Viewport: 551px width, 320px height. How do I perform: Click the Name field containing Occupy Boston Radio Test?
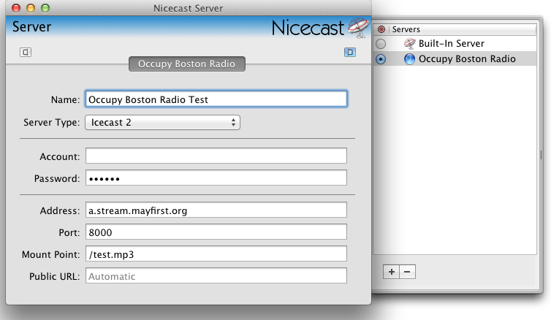click(x=216, y=99)
